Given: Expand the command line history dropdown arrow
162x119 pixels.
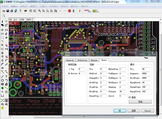Looking at the screenshot, I should [x=160, y=19].
